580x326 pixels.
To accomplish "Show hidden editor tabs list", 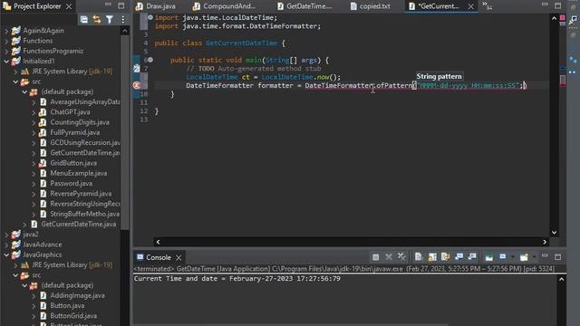I will click(487, 5).
